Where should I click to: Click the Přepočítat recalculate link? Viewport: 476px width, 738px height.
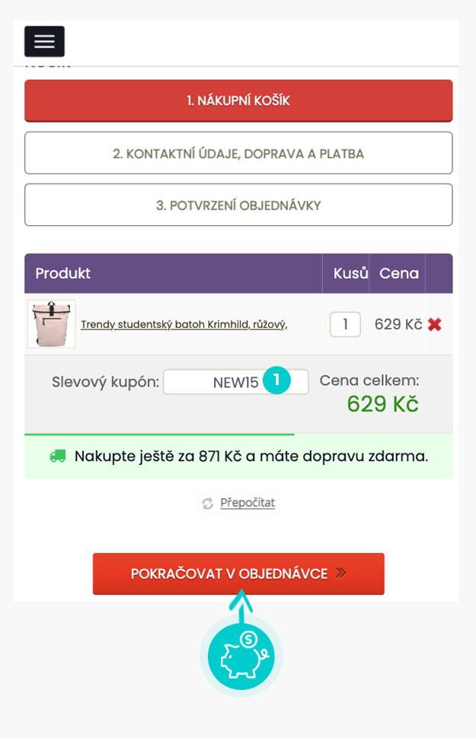pos(248,503)
